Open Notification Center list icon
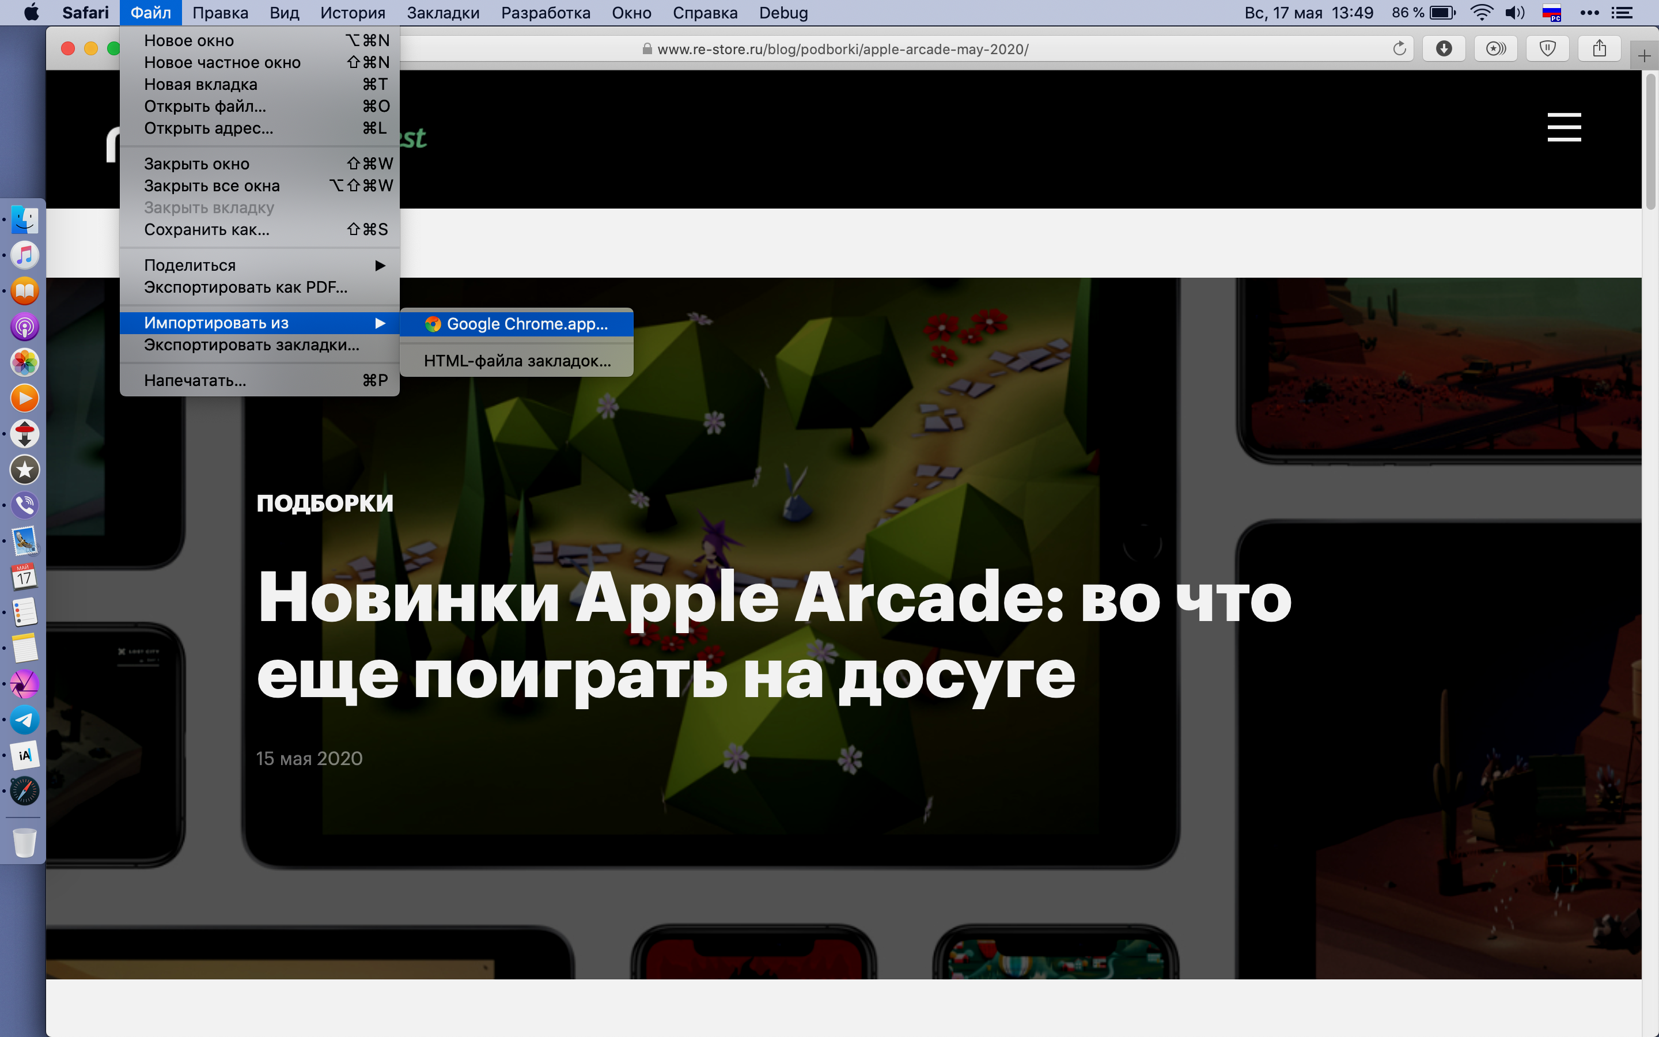This screenshot has width=1659, height=1037. click(1622, 12)
